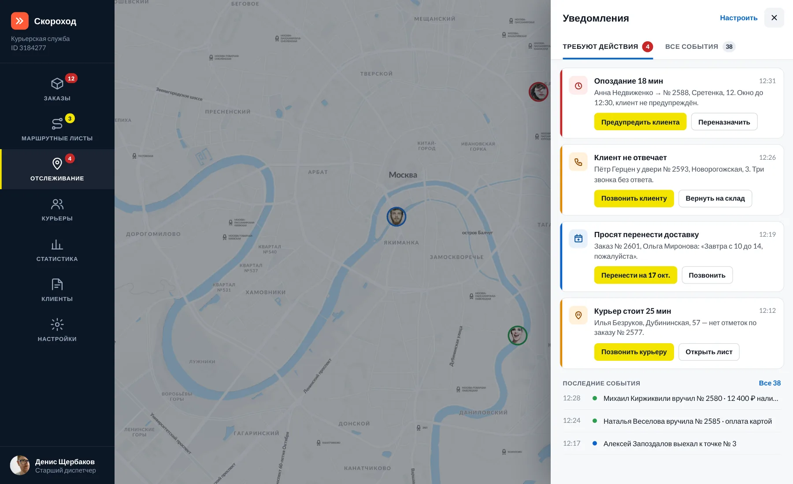Click phone icon on Клиент не отвечает card
The image size is (793, 484).
[x=578, y=162]
